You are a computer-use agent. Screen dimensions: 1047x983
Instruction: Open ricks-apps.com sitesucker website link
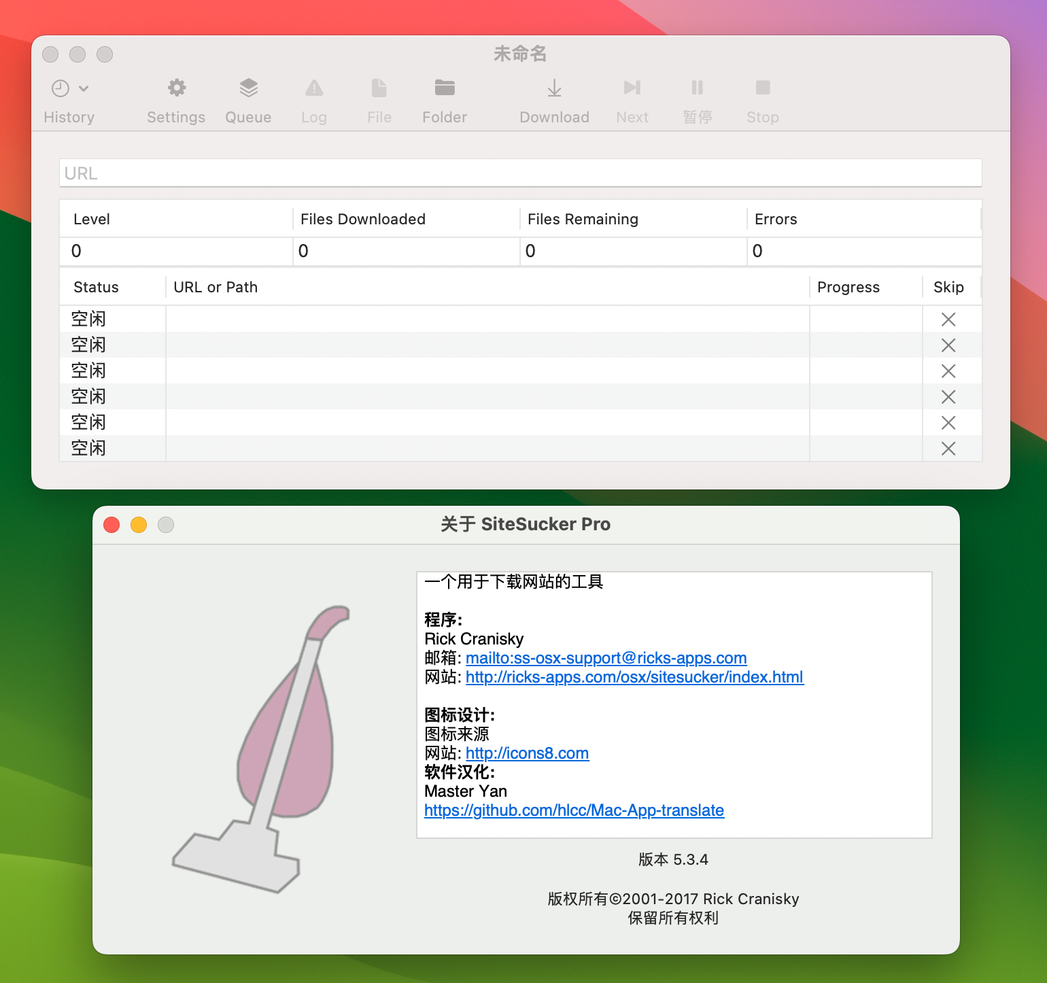click(635, 677)
